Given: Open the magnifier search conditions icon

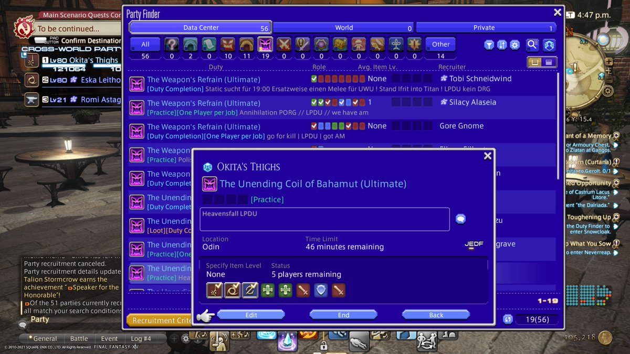Looking at the screenshot, I should pyautogui.click(x=532, y=45).
